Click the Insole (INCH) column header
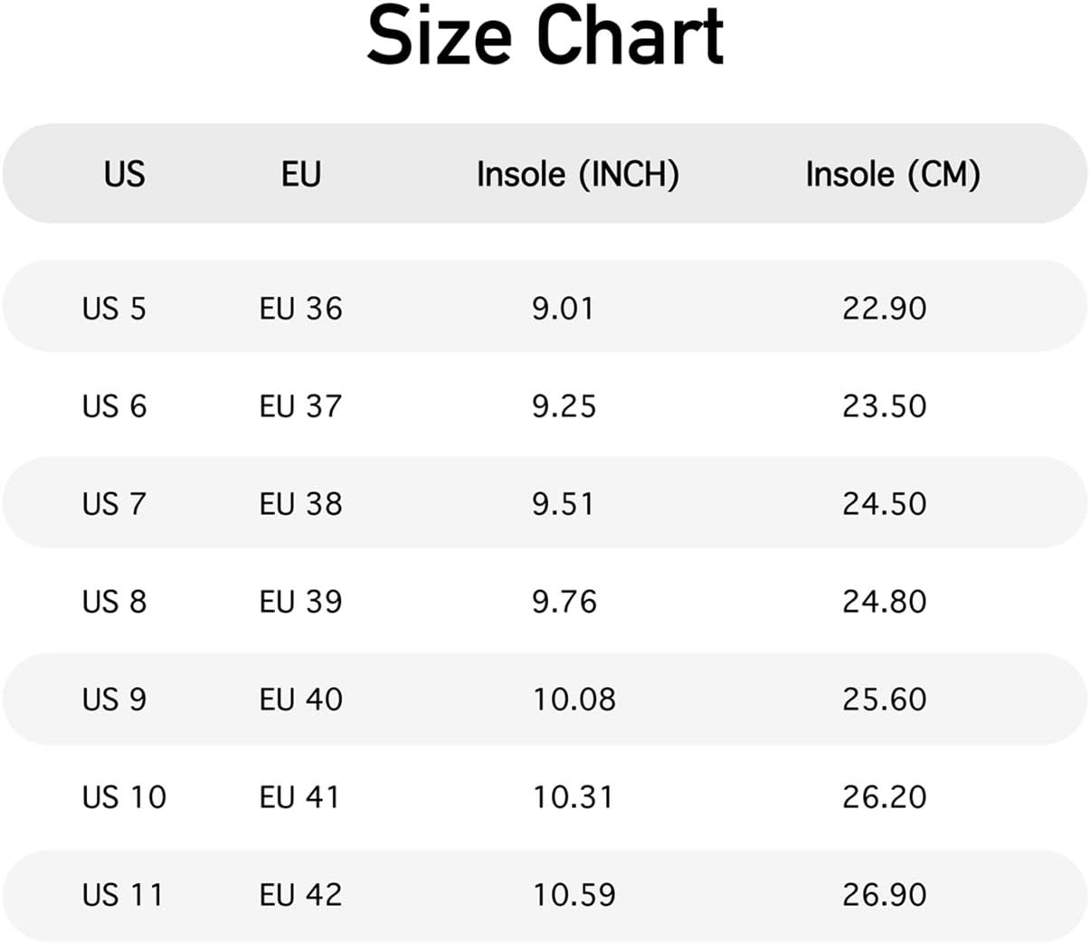 coord(577,174)
